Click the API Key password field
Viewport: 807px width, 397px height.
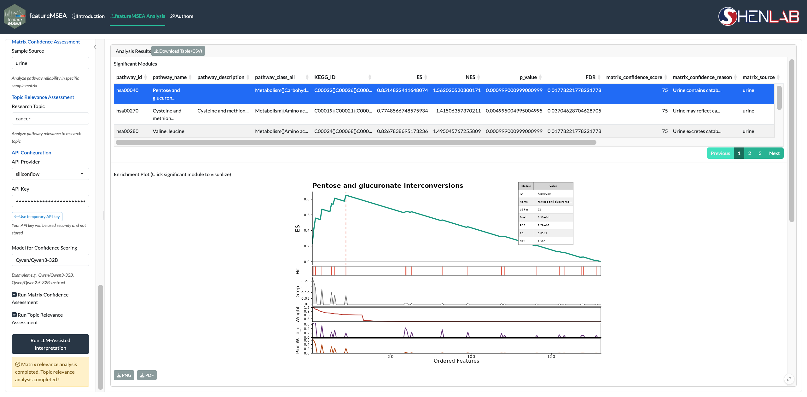[x=50, y=201]
